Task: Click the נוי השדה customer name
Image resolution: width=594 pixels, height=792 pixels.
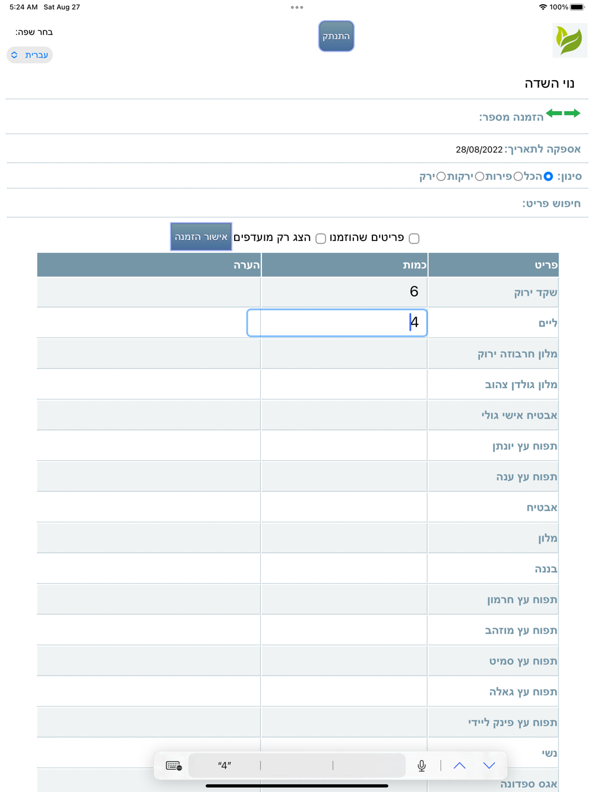Action: tap(549, 83)
